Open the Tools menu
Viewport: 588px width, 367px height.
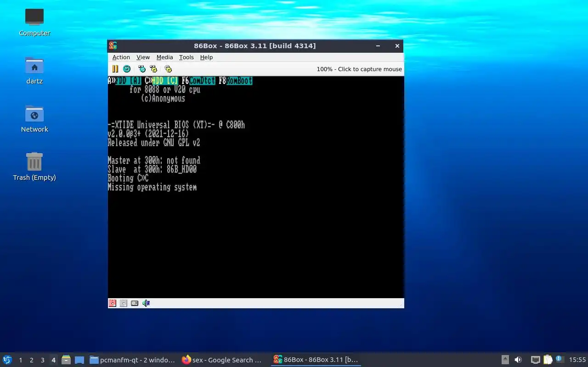click(x=186, y=57)
